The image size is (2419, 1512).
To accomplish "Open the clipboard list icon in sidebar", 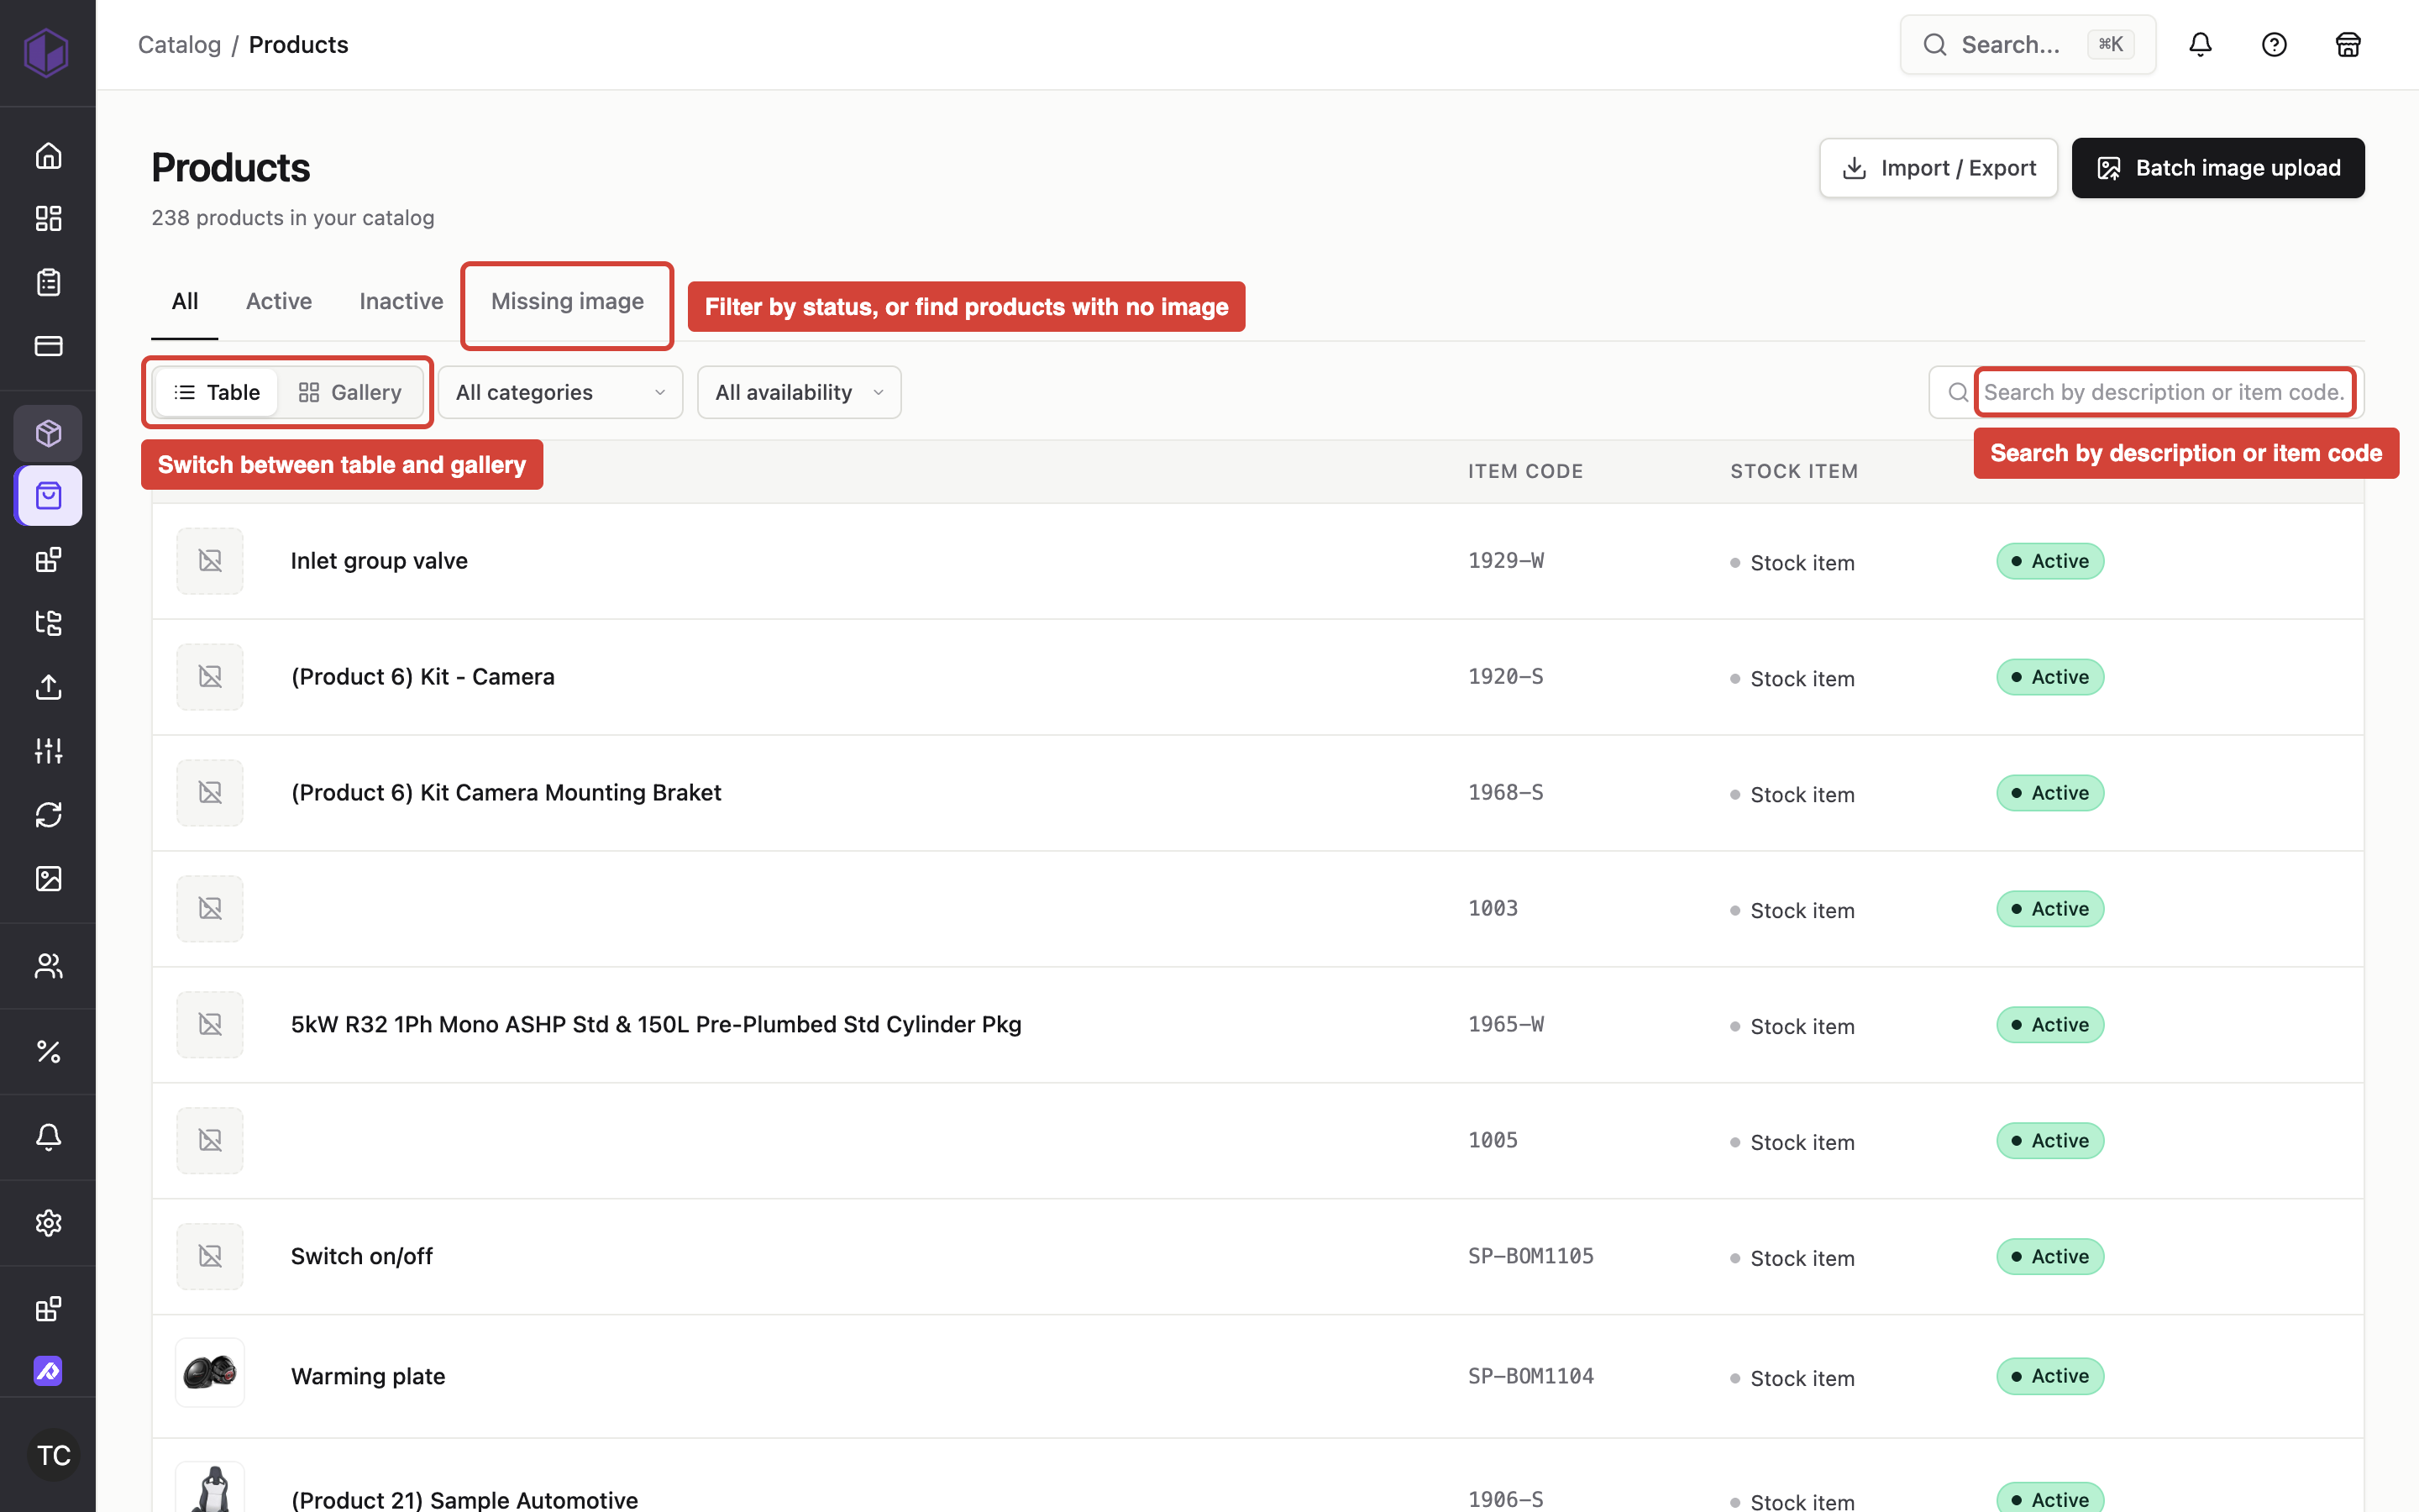I will click(x=48, y=282).
